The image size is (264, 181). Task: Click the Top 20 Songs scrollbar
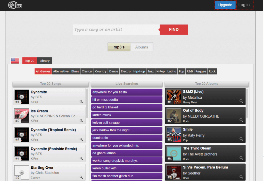coord(87,103)
